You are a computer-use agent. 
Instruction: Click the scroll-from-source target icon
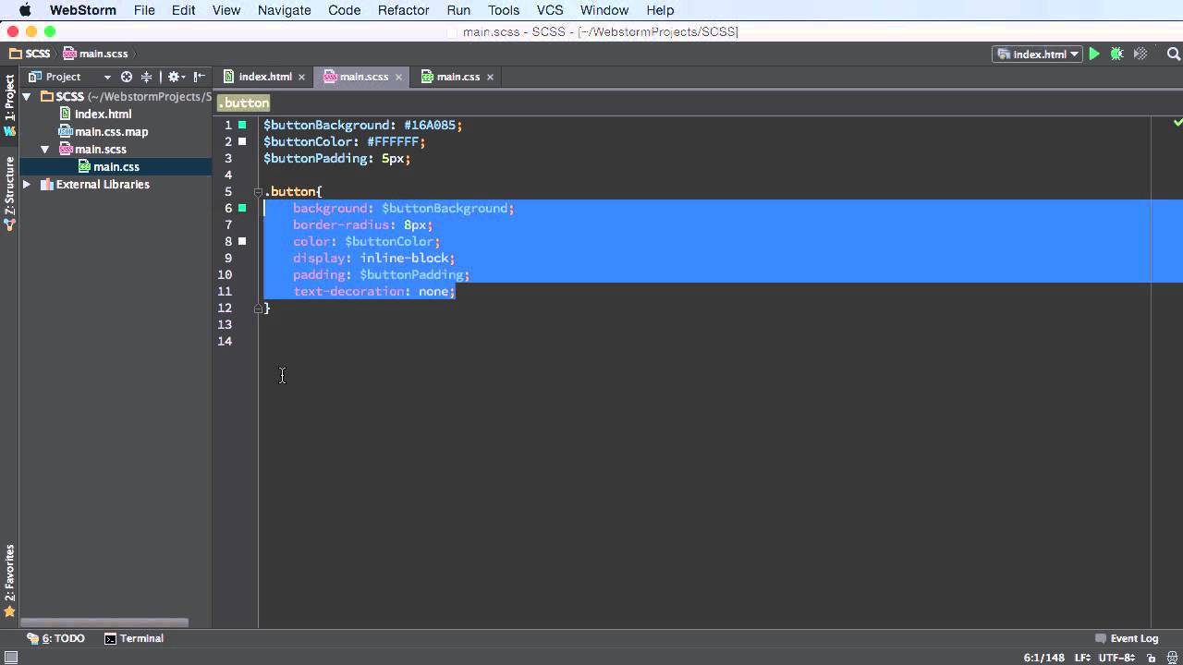(127, 77)
